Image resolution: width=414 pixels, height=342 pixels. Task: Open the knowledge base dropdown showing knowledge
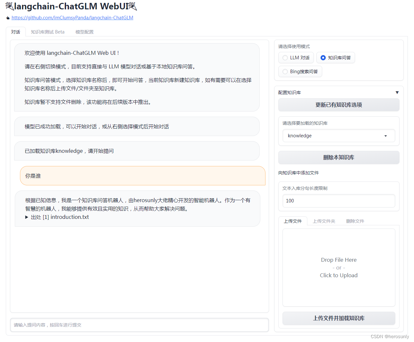339,136
